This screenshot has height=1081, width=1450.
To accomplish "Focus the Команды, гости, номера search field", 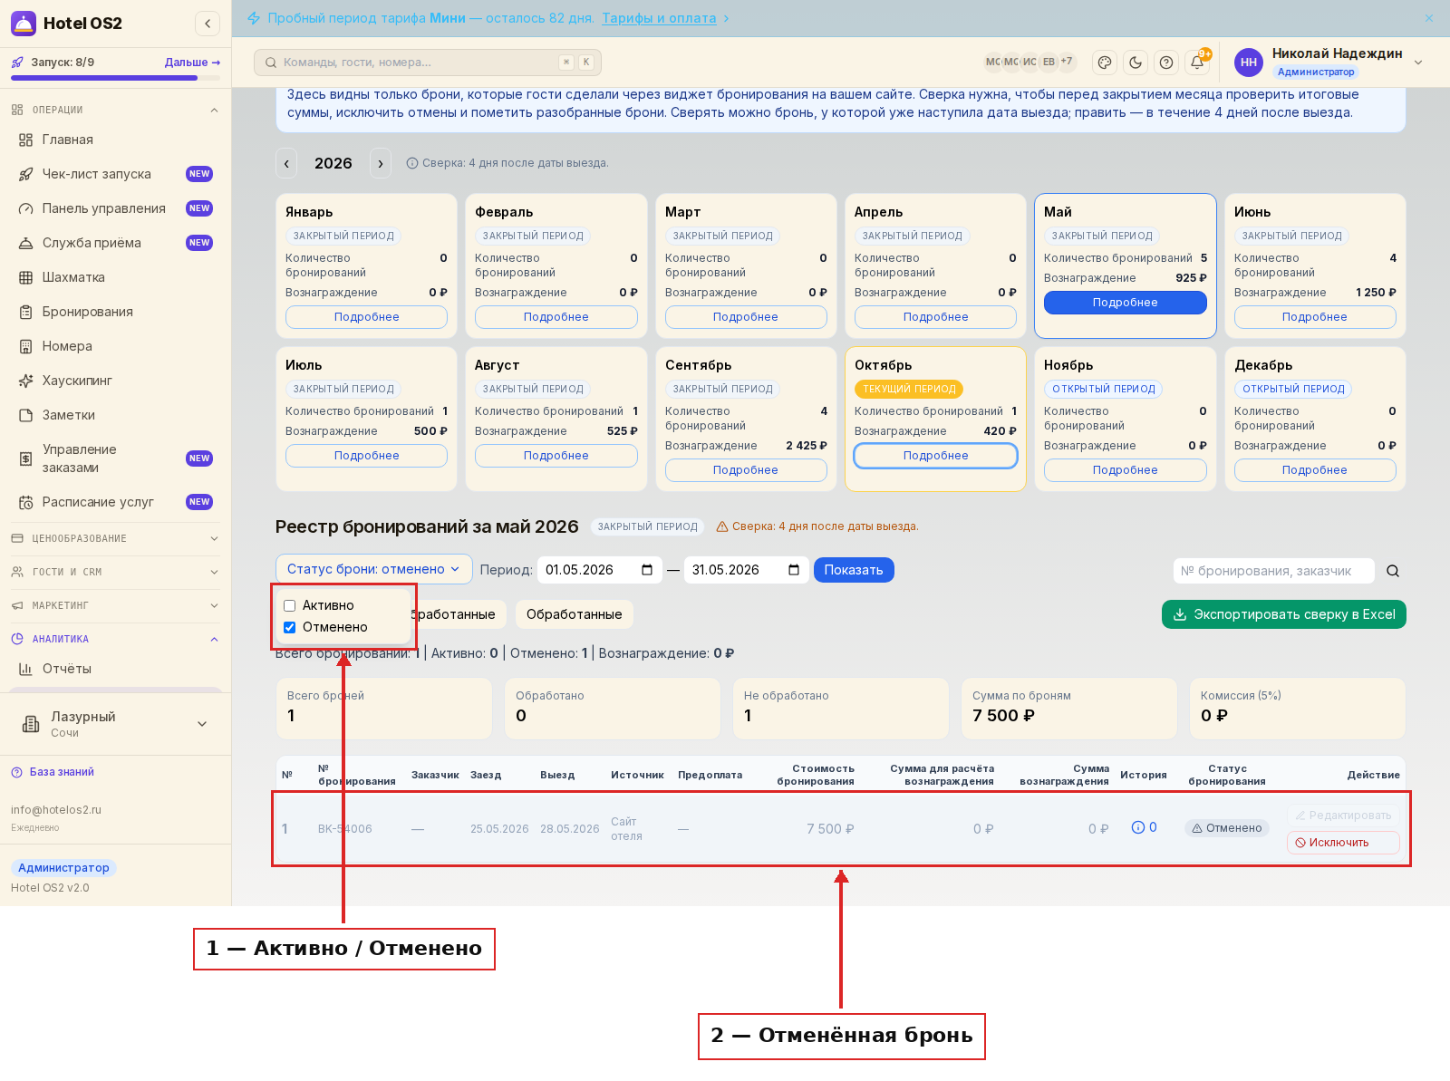I will pyautogui.click(x=428, y=63).
